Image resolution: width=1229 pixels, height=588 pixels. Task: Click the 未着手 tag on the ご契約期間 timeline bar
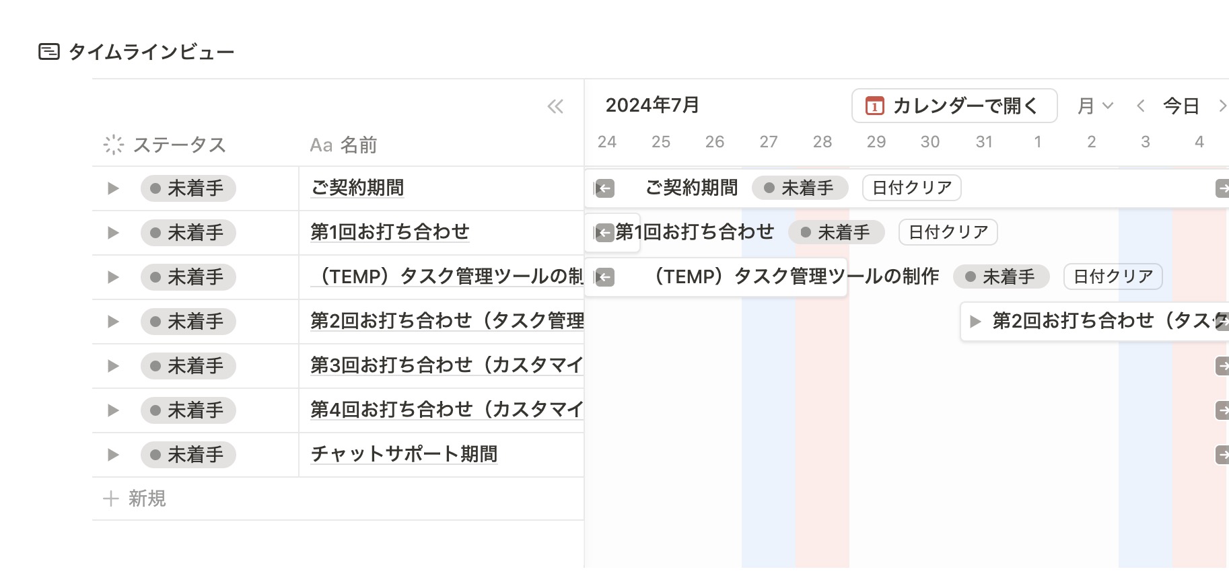800,188
